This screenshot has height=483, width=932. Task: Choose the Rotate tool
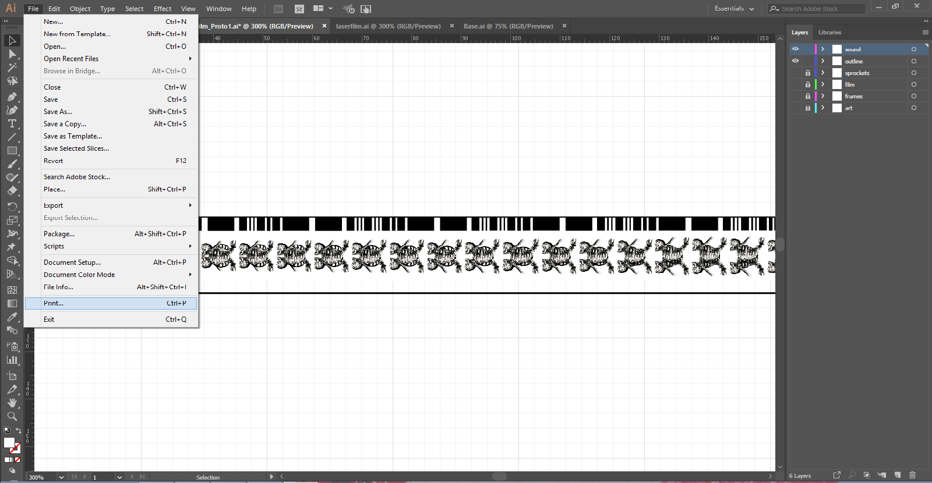(x=12, y=207)
